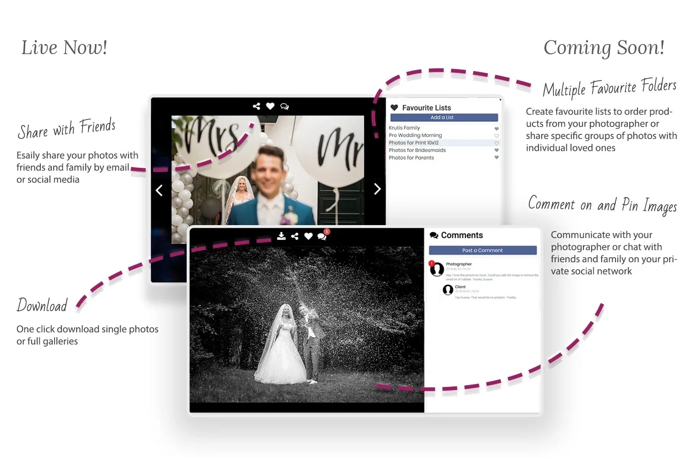Toggle heart beside Krutis Family list
Image resolution: width=687 pixels, height=458 pixels.
point(496,129)
